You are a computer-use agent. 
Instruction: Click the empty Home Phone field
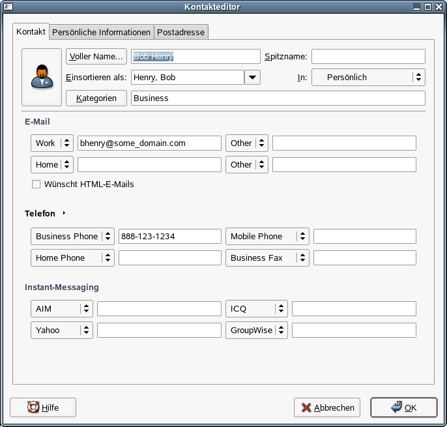(170, 258)
